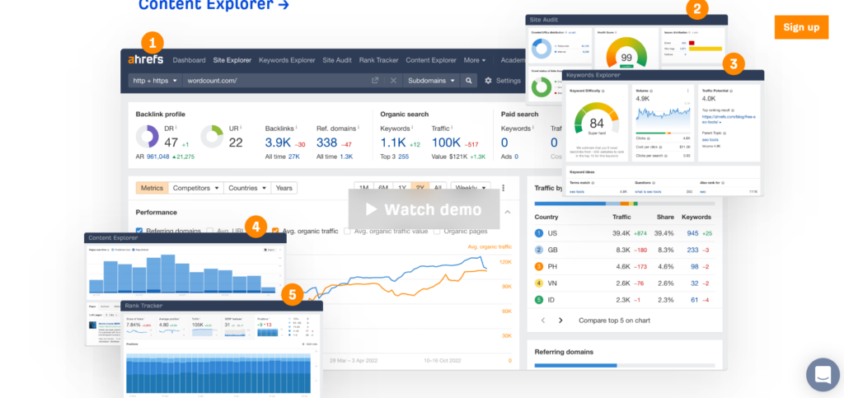Enable Avg. organic traffic value checkbox
844x398 pixels.
(x=347, y=232)
